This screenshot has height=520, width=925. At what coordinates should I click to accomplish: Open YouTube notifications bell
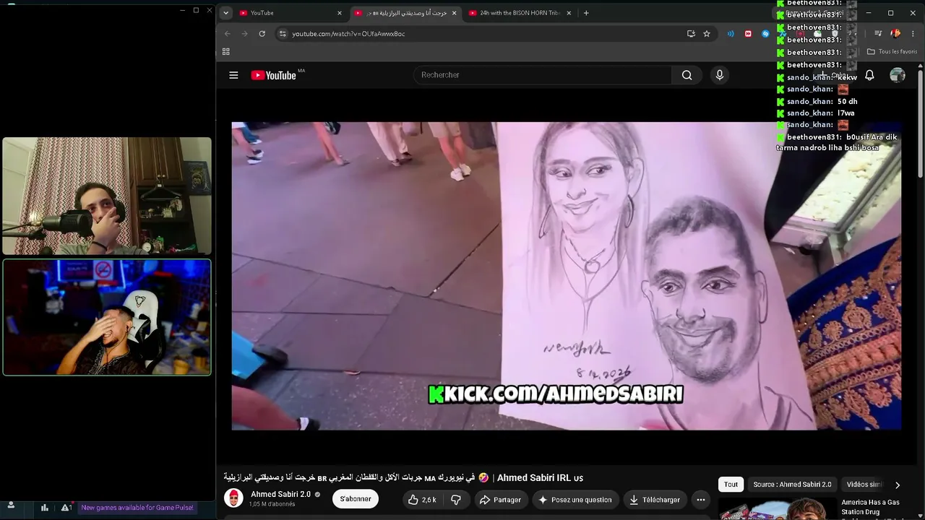click(x=869, y=75)
